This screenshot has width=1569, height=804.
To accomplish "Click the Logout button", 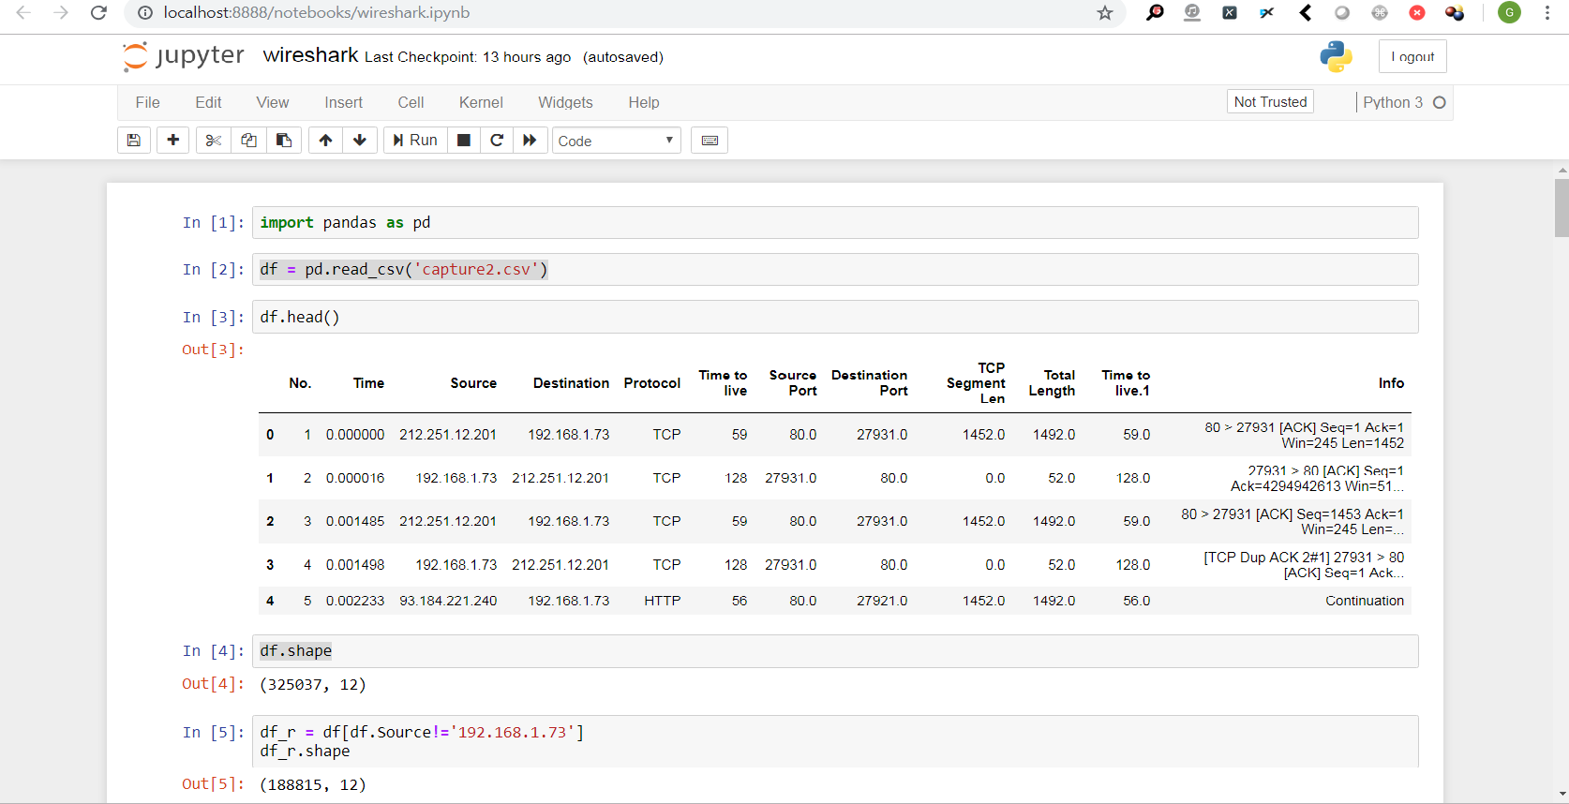I will click(x=1412, y=56).
